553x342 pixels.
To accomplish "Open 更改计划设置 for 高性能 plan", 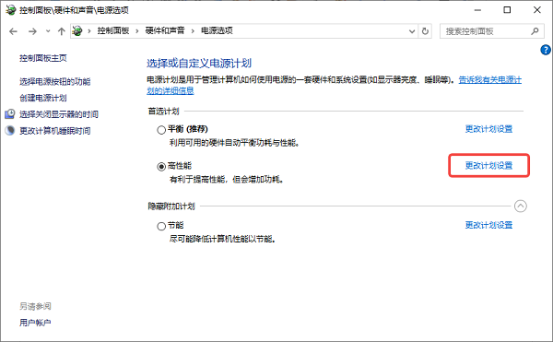I will (488, 165).
